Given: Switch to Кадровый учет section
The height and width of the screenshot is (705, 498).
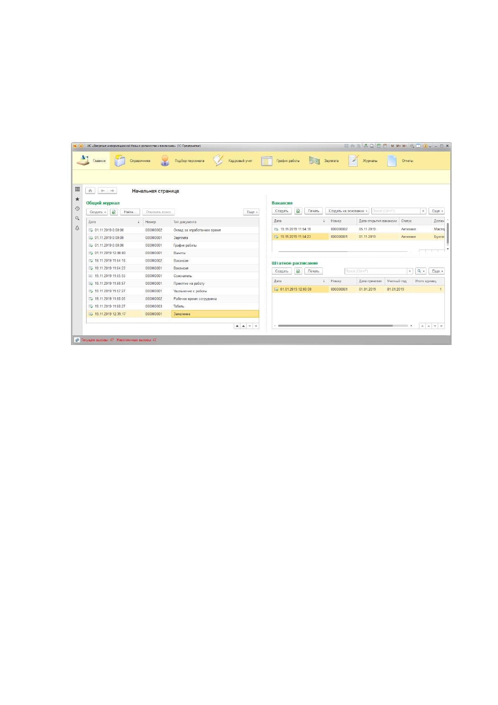Looking at the screenshot, I should tap(233, 161).
